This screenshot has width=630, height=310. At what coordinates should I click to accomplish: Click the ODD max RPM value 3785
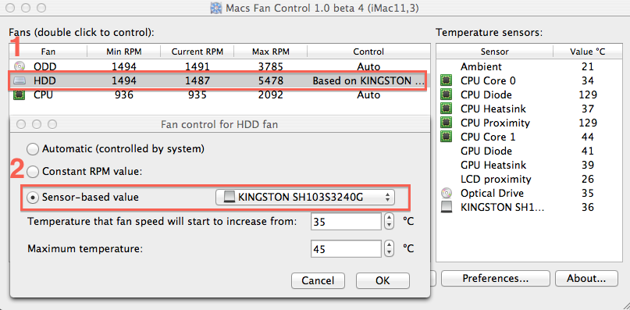coord(271,66)
